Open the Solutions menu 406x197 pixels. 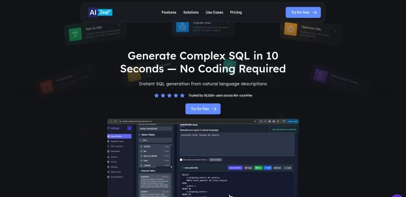[x=191, y=12]
